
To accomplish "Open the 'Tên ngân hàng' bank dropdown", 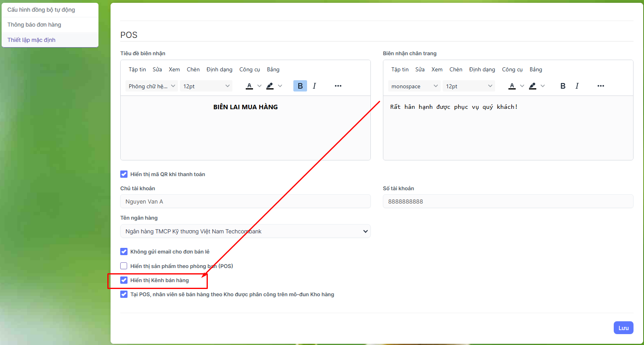I will click(x=245, y=231).
